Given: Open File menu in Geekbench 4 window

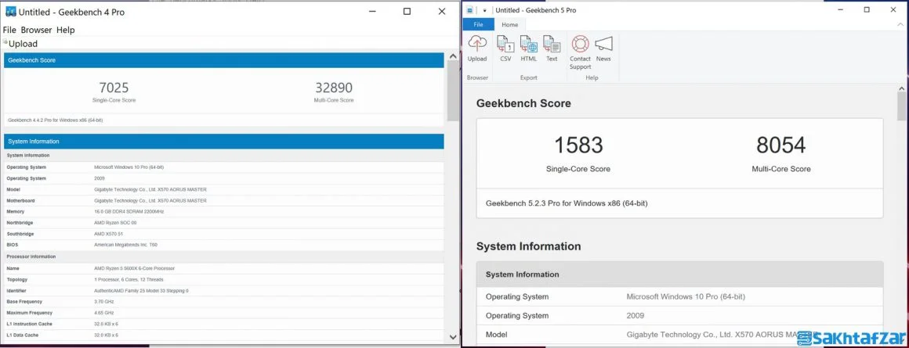Looking at the screenshot, I should click(x=9, y=30).
